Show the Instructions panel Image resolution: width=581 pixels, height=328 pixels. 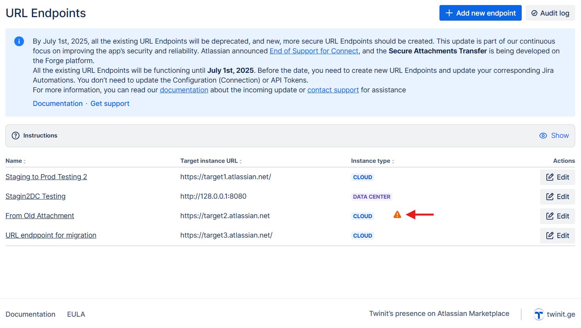click(x=554, y=136)
